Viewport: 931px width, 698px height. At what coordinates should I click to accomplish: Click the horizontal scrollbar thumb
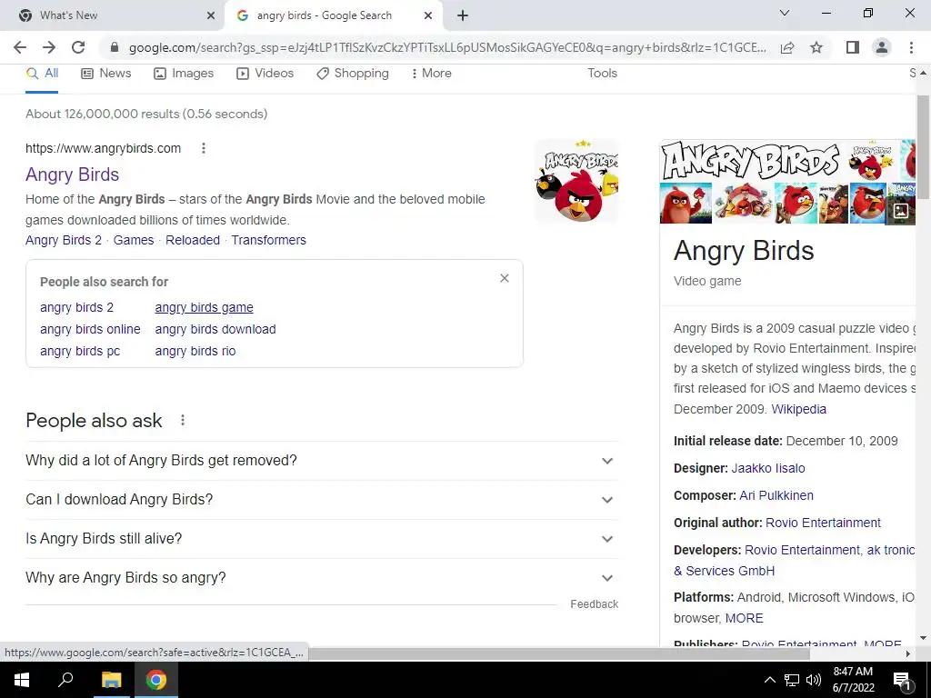click(x=559, y=653)
